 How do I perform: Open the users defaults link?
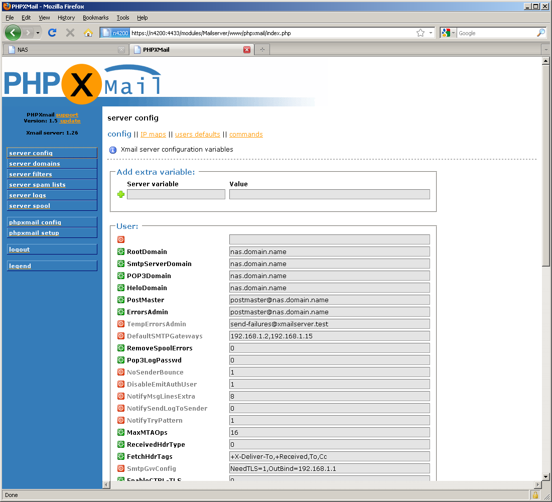(198, 134)
